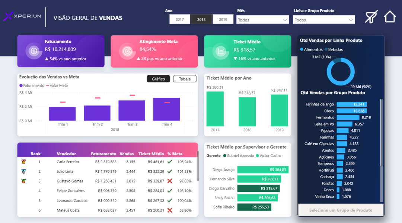Click the clear filters icon
Image resolution: width=402 pixels, height=223 pixels.
371,17
